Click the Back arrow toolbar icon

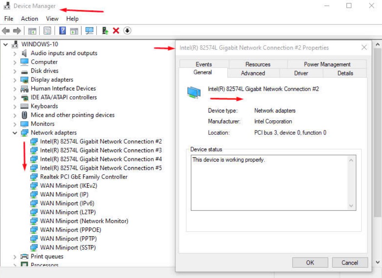coord(6,31)
